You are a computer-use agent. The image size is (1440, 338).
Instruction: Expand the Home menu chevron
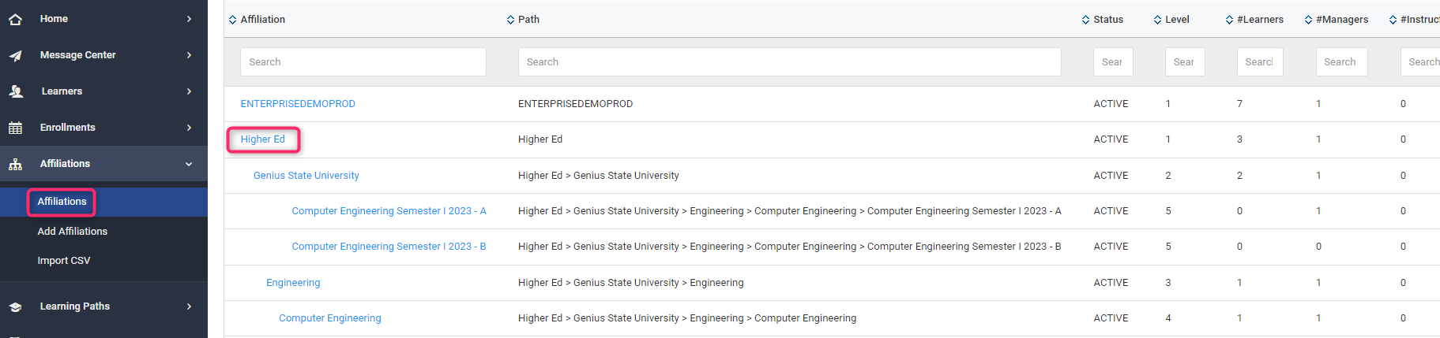click(x=189, y=19)
